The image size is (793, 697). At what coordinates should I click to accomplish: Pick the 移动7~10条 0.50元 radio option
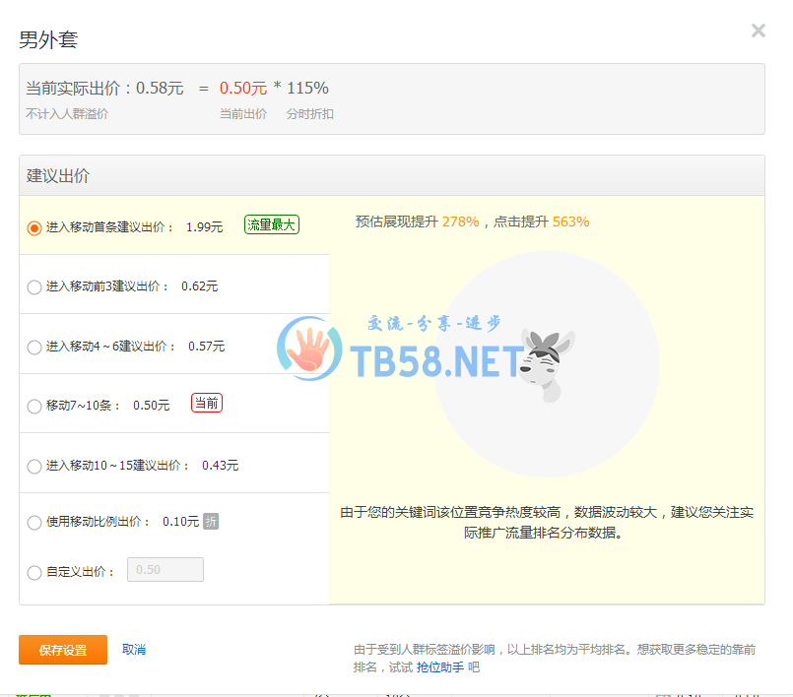(34, 406)
